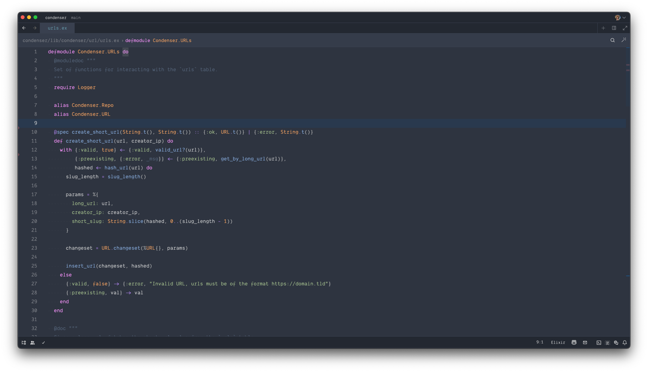Click the urls.ex tab label

pyautogui.click(x=57, y=28)
